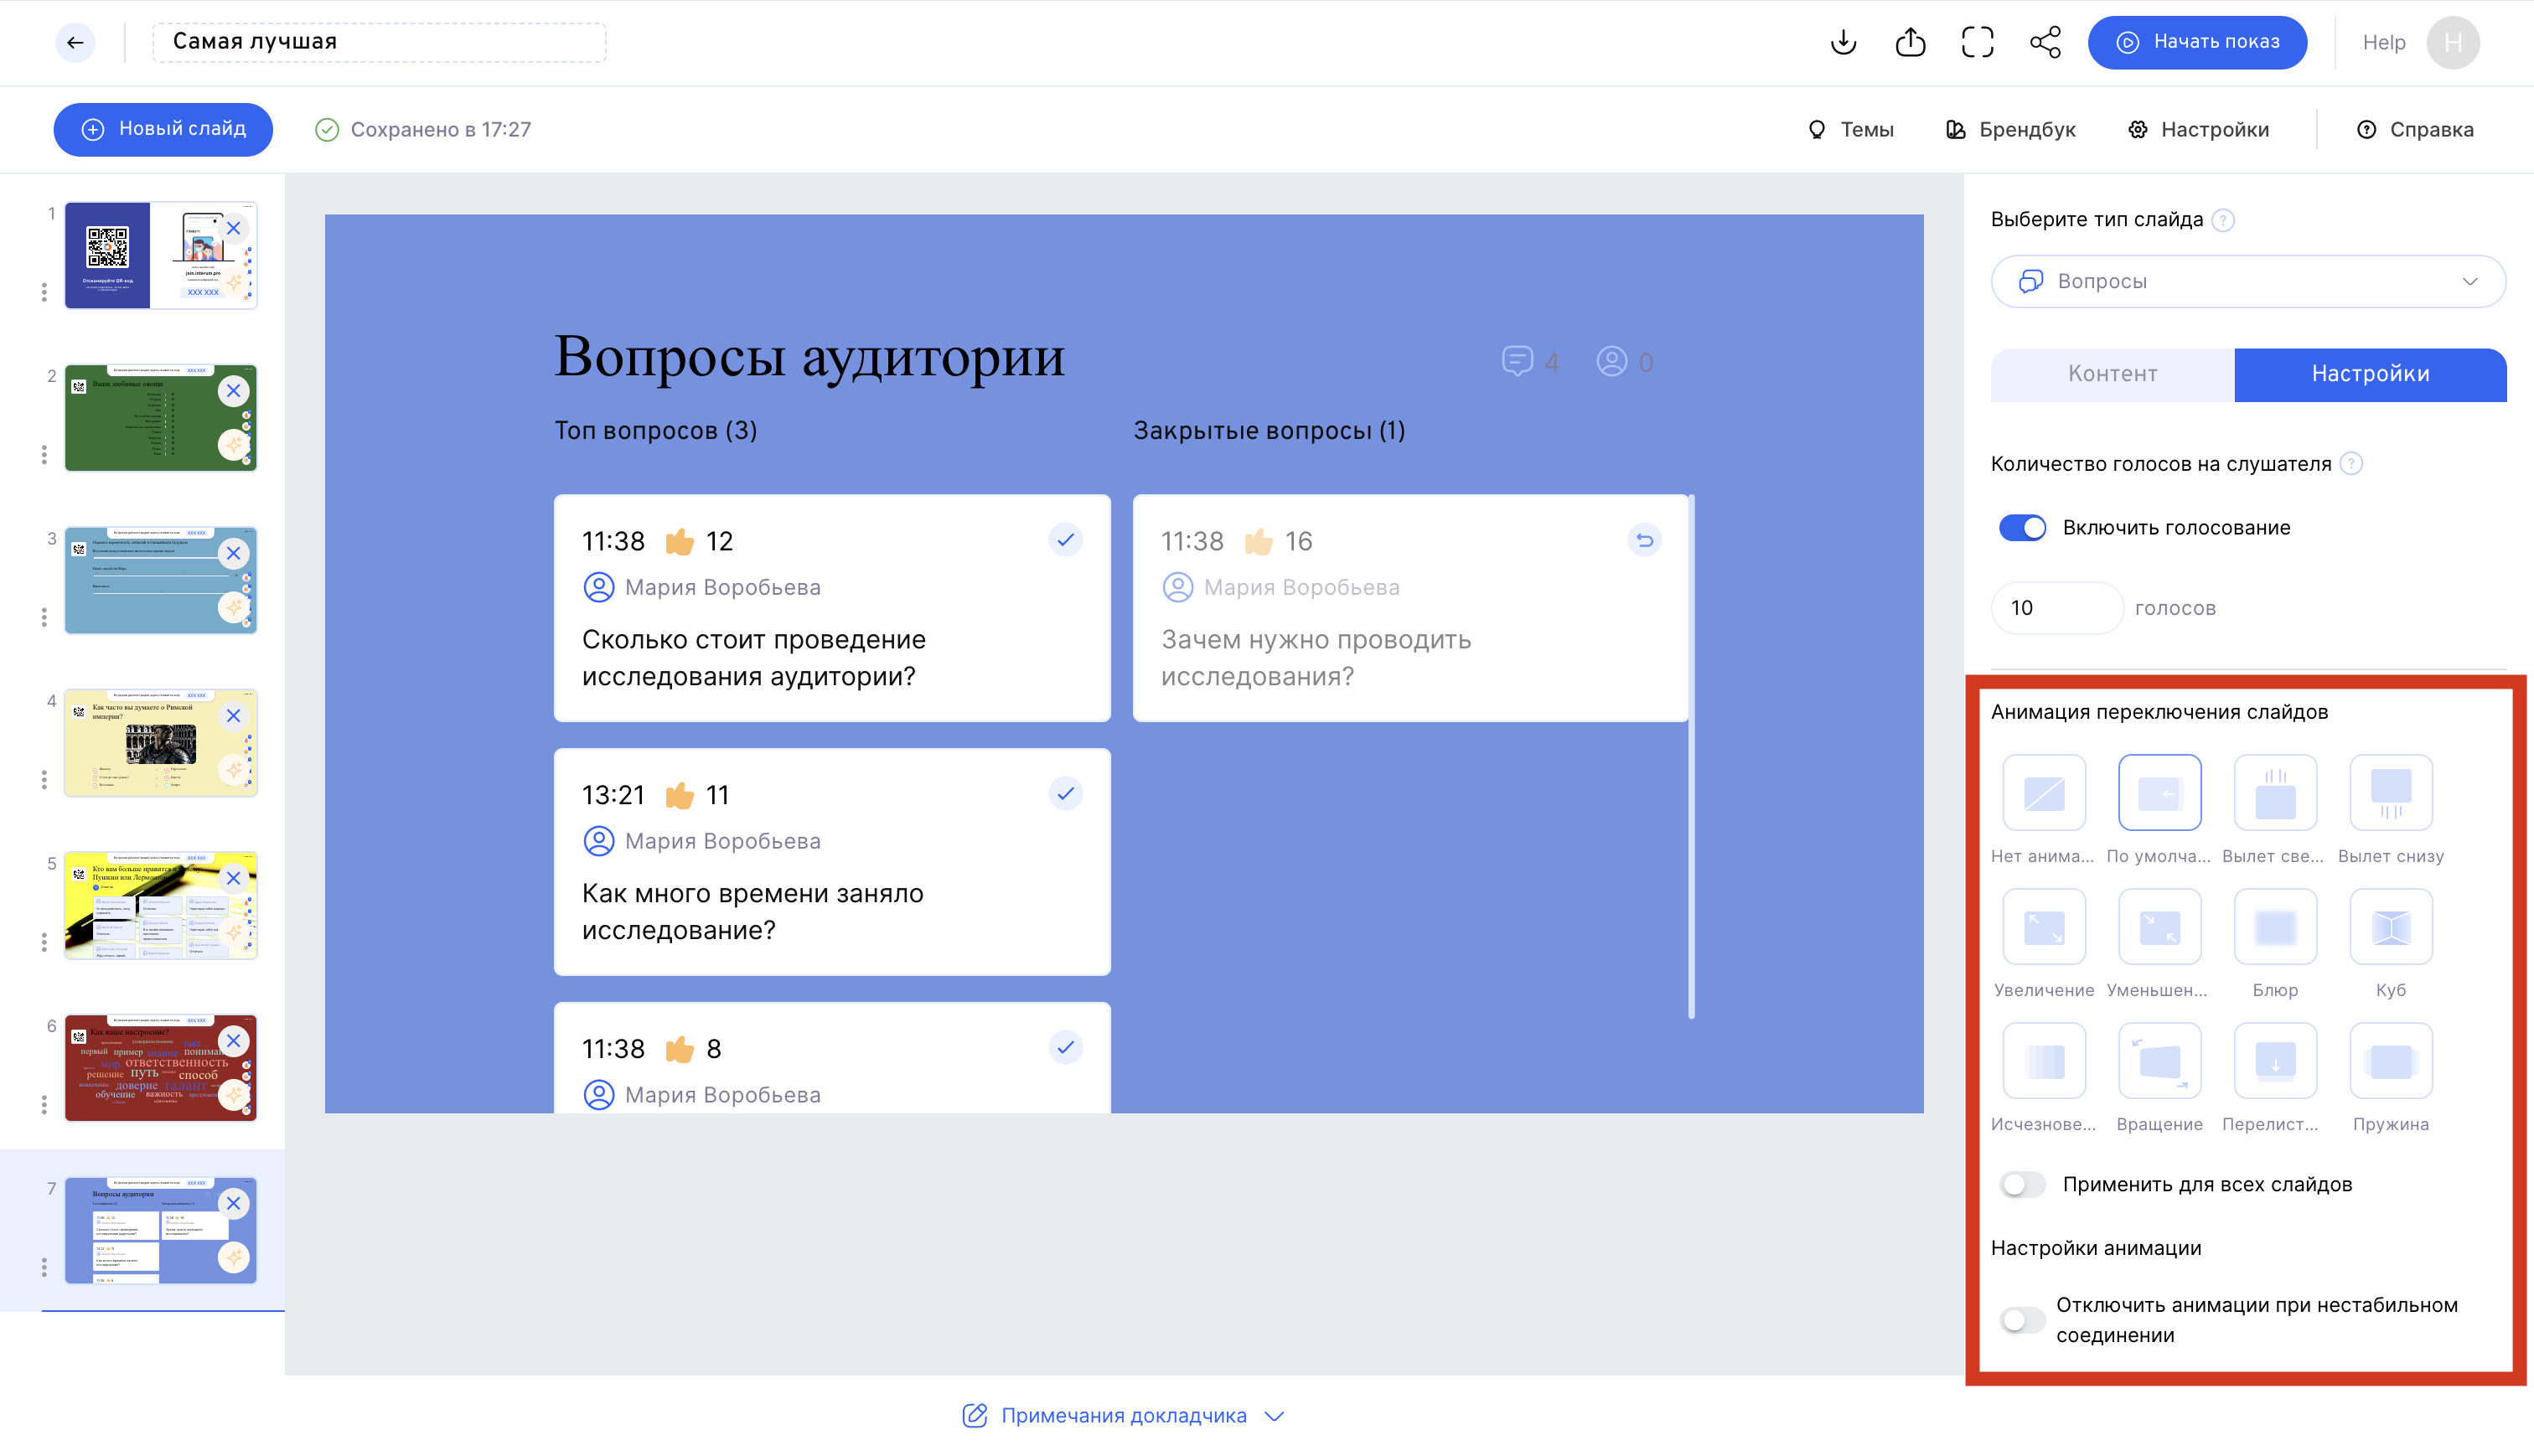Screen dimensions: 2534x1456
Task: Open the slide type dropdown Вопросы
Action: point(2247,281)
